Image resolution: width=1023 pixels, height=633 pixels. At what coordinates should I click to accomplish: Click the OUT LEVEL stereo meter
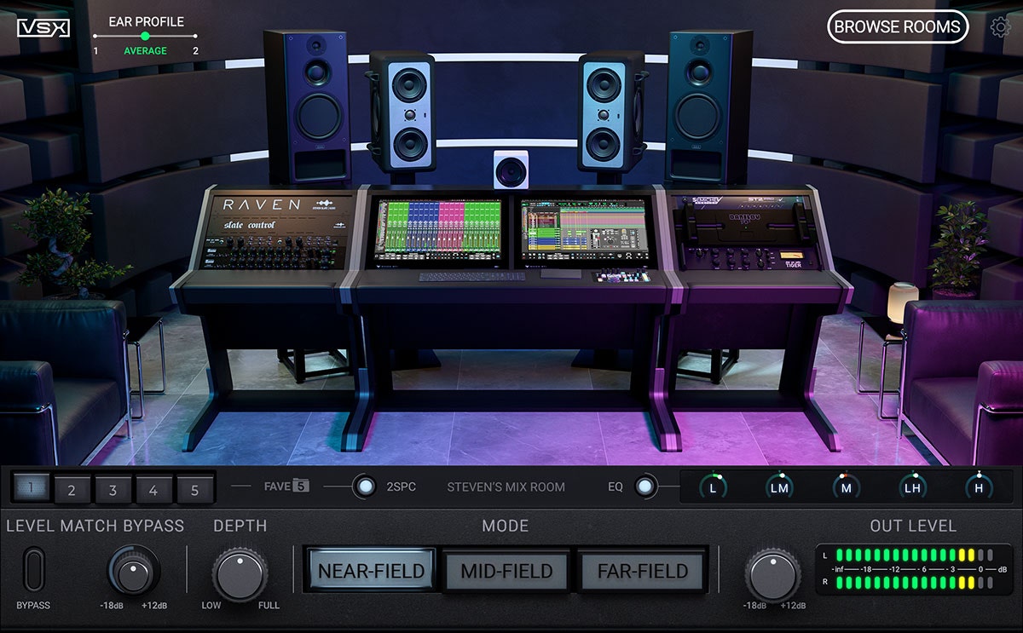913,569
